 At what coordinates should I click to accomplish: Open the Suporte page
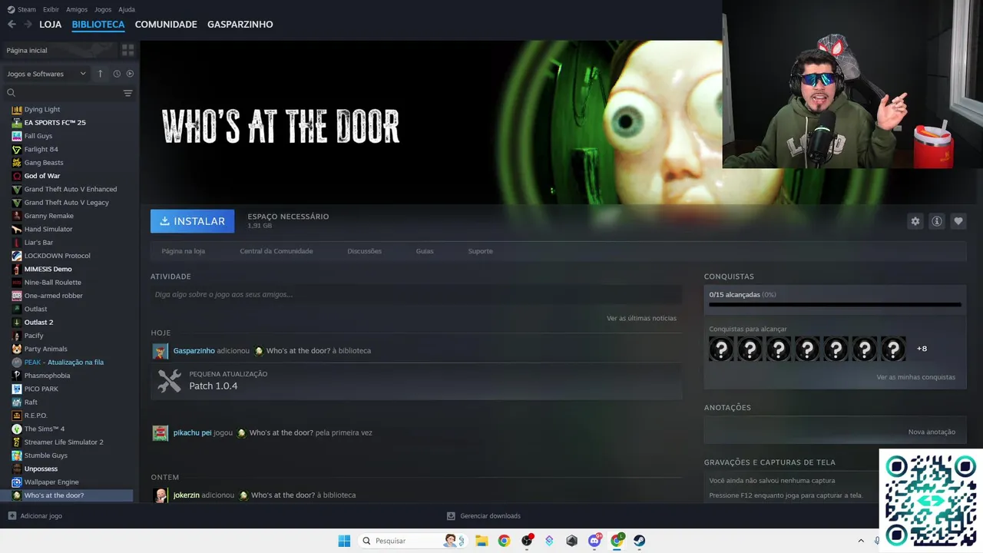click(x=480, y=251)
